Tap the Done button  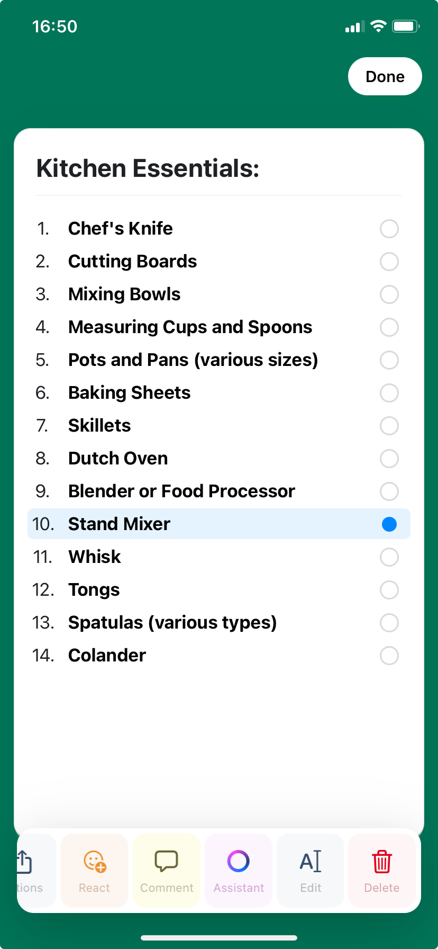coord(385,76)
